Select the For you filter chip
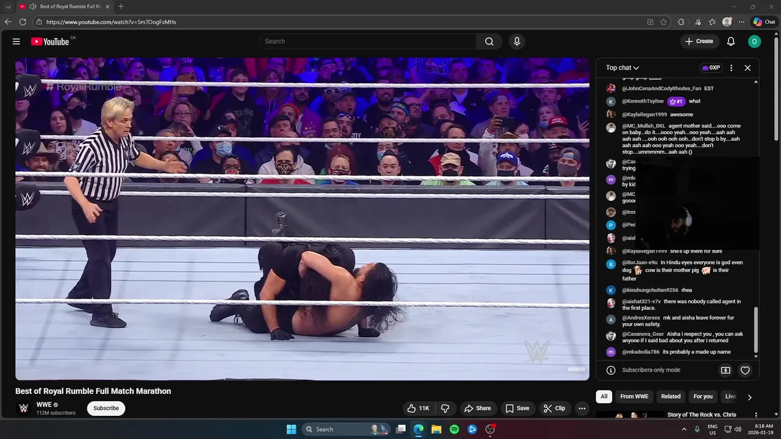781x439 pixels. click(x=703, y=396)
